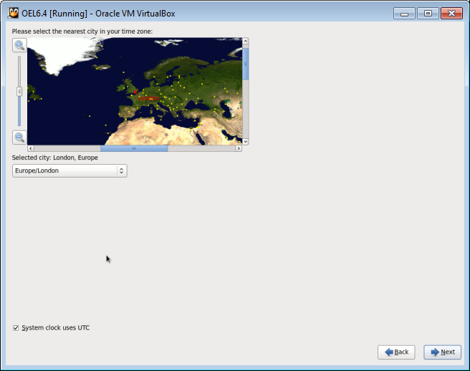Open the Europe/London time zone dropdown
Image resolution: width=470 pixels, height=371 pixels.
(x=69, y=170)
